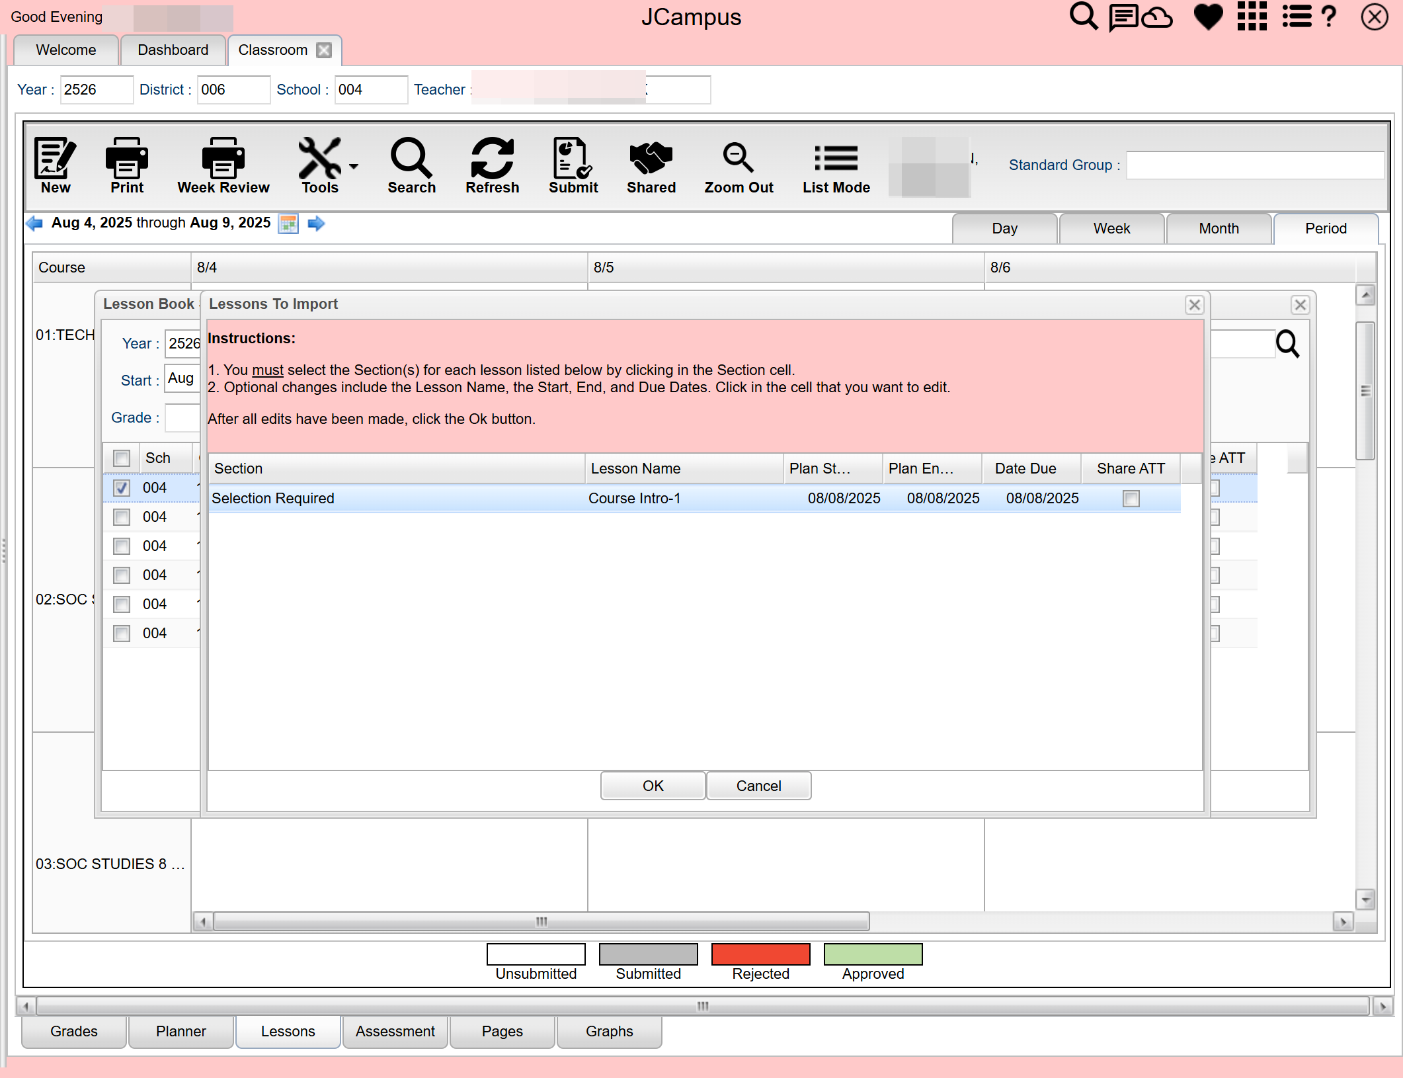Screen dimensions: 1403x1078
Task: Go to previous week with left arrow
Action: click(x=34, y=224)
